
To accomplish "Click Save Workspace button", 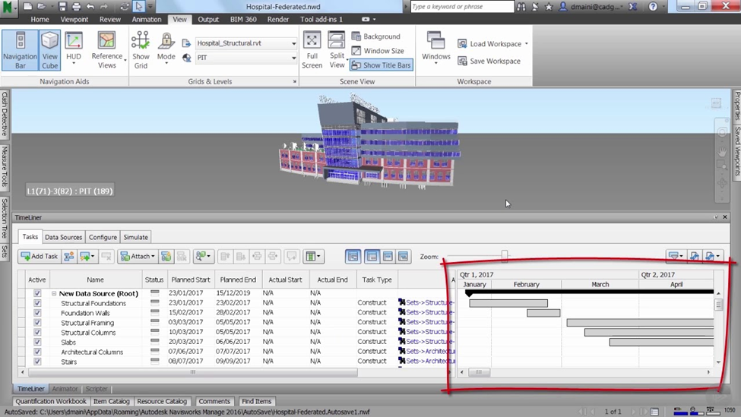I will (489, 61).
